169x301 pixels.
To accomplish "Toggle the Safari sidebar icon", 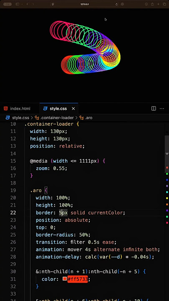I will click(x=18, y=4).
